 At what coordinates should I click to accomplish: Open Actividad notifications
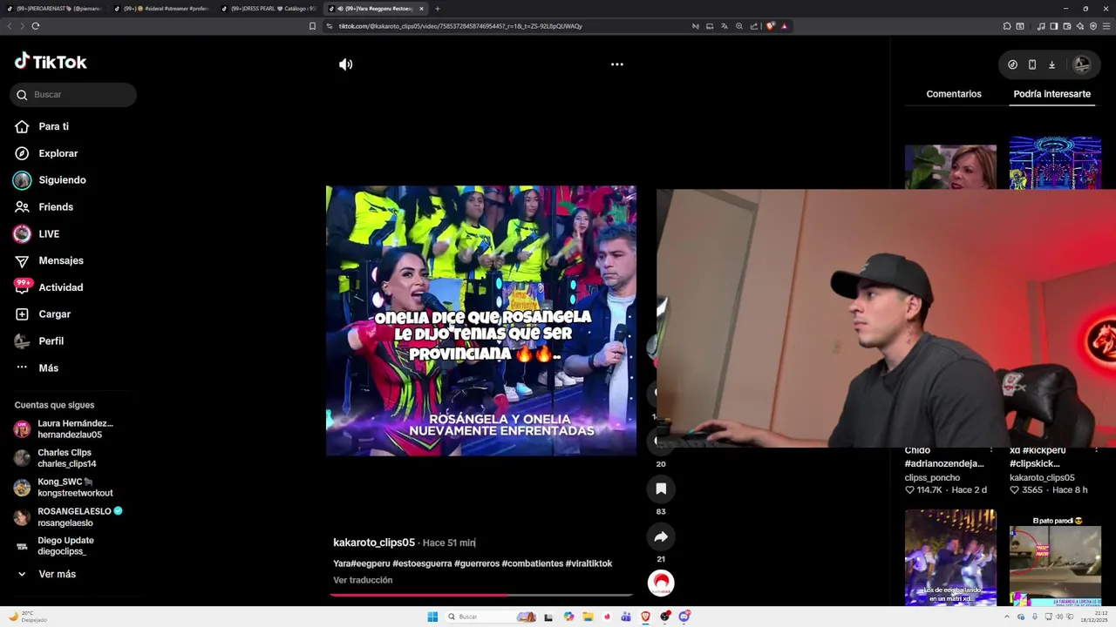[x=61, y=287]
